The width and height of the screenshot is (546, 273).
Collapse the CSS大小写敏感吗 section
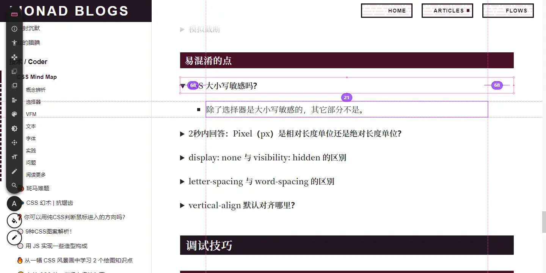[182, 86]
